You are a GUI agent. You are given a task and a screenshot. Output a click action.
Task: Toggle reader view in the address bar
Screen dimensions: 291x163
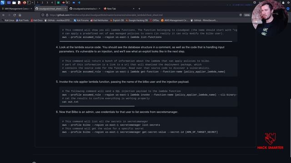pyautogui.click(x=241, y=15)
